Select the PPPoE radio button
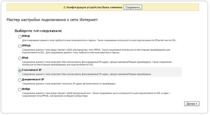210x115 pixels. [20, 37]
